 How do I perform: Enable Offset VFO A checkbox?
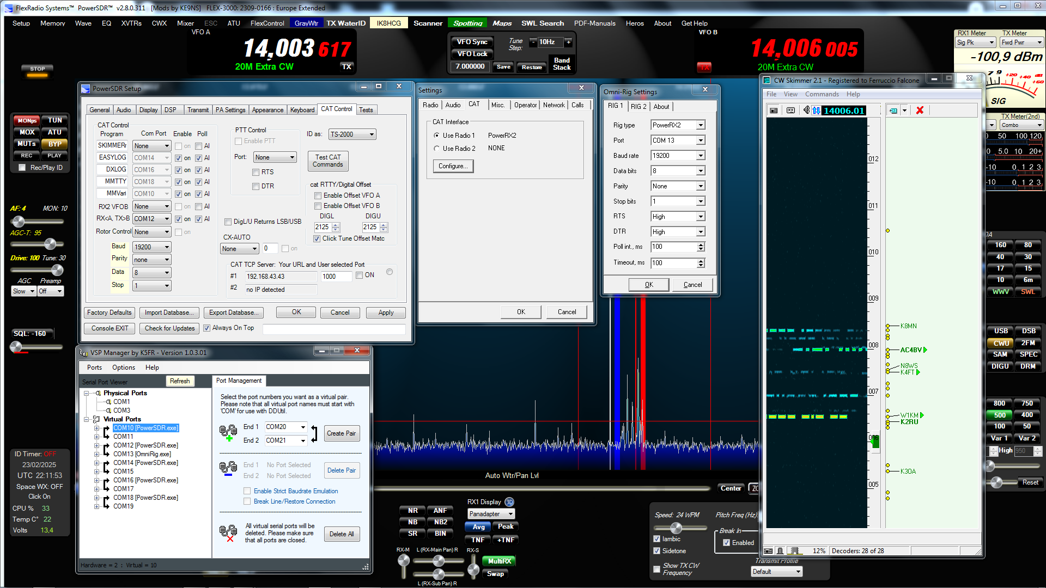click(318, 195)
